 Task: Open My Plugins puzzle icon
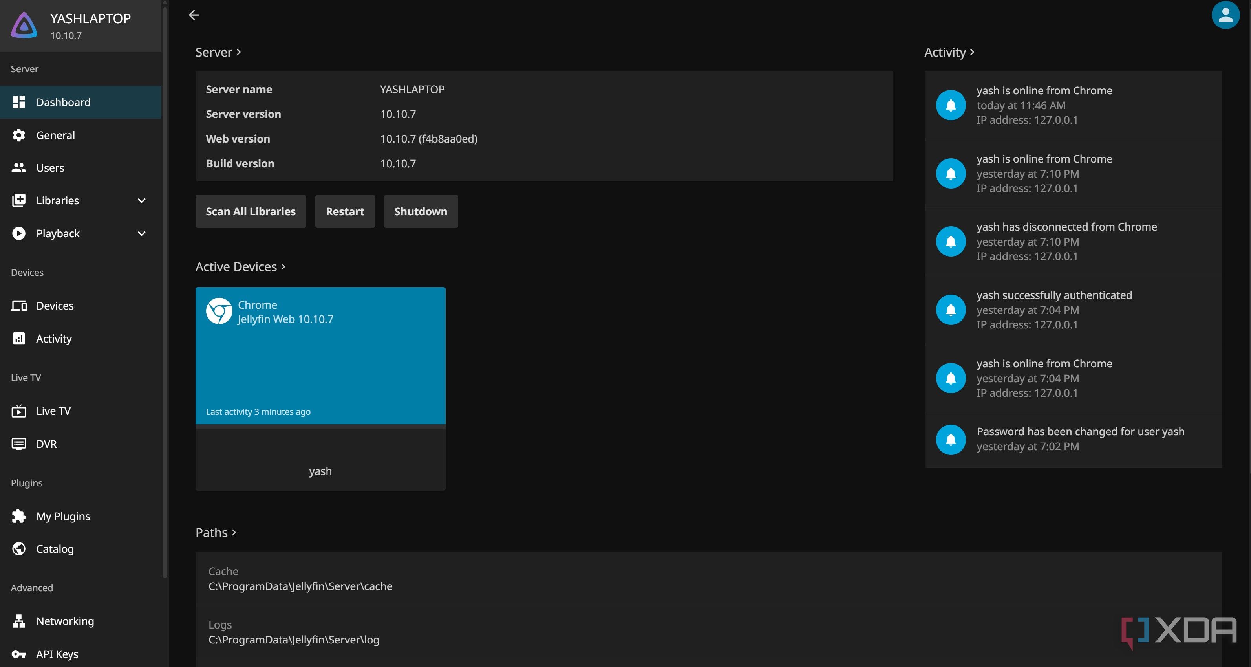coord(19,516)
